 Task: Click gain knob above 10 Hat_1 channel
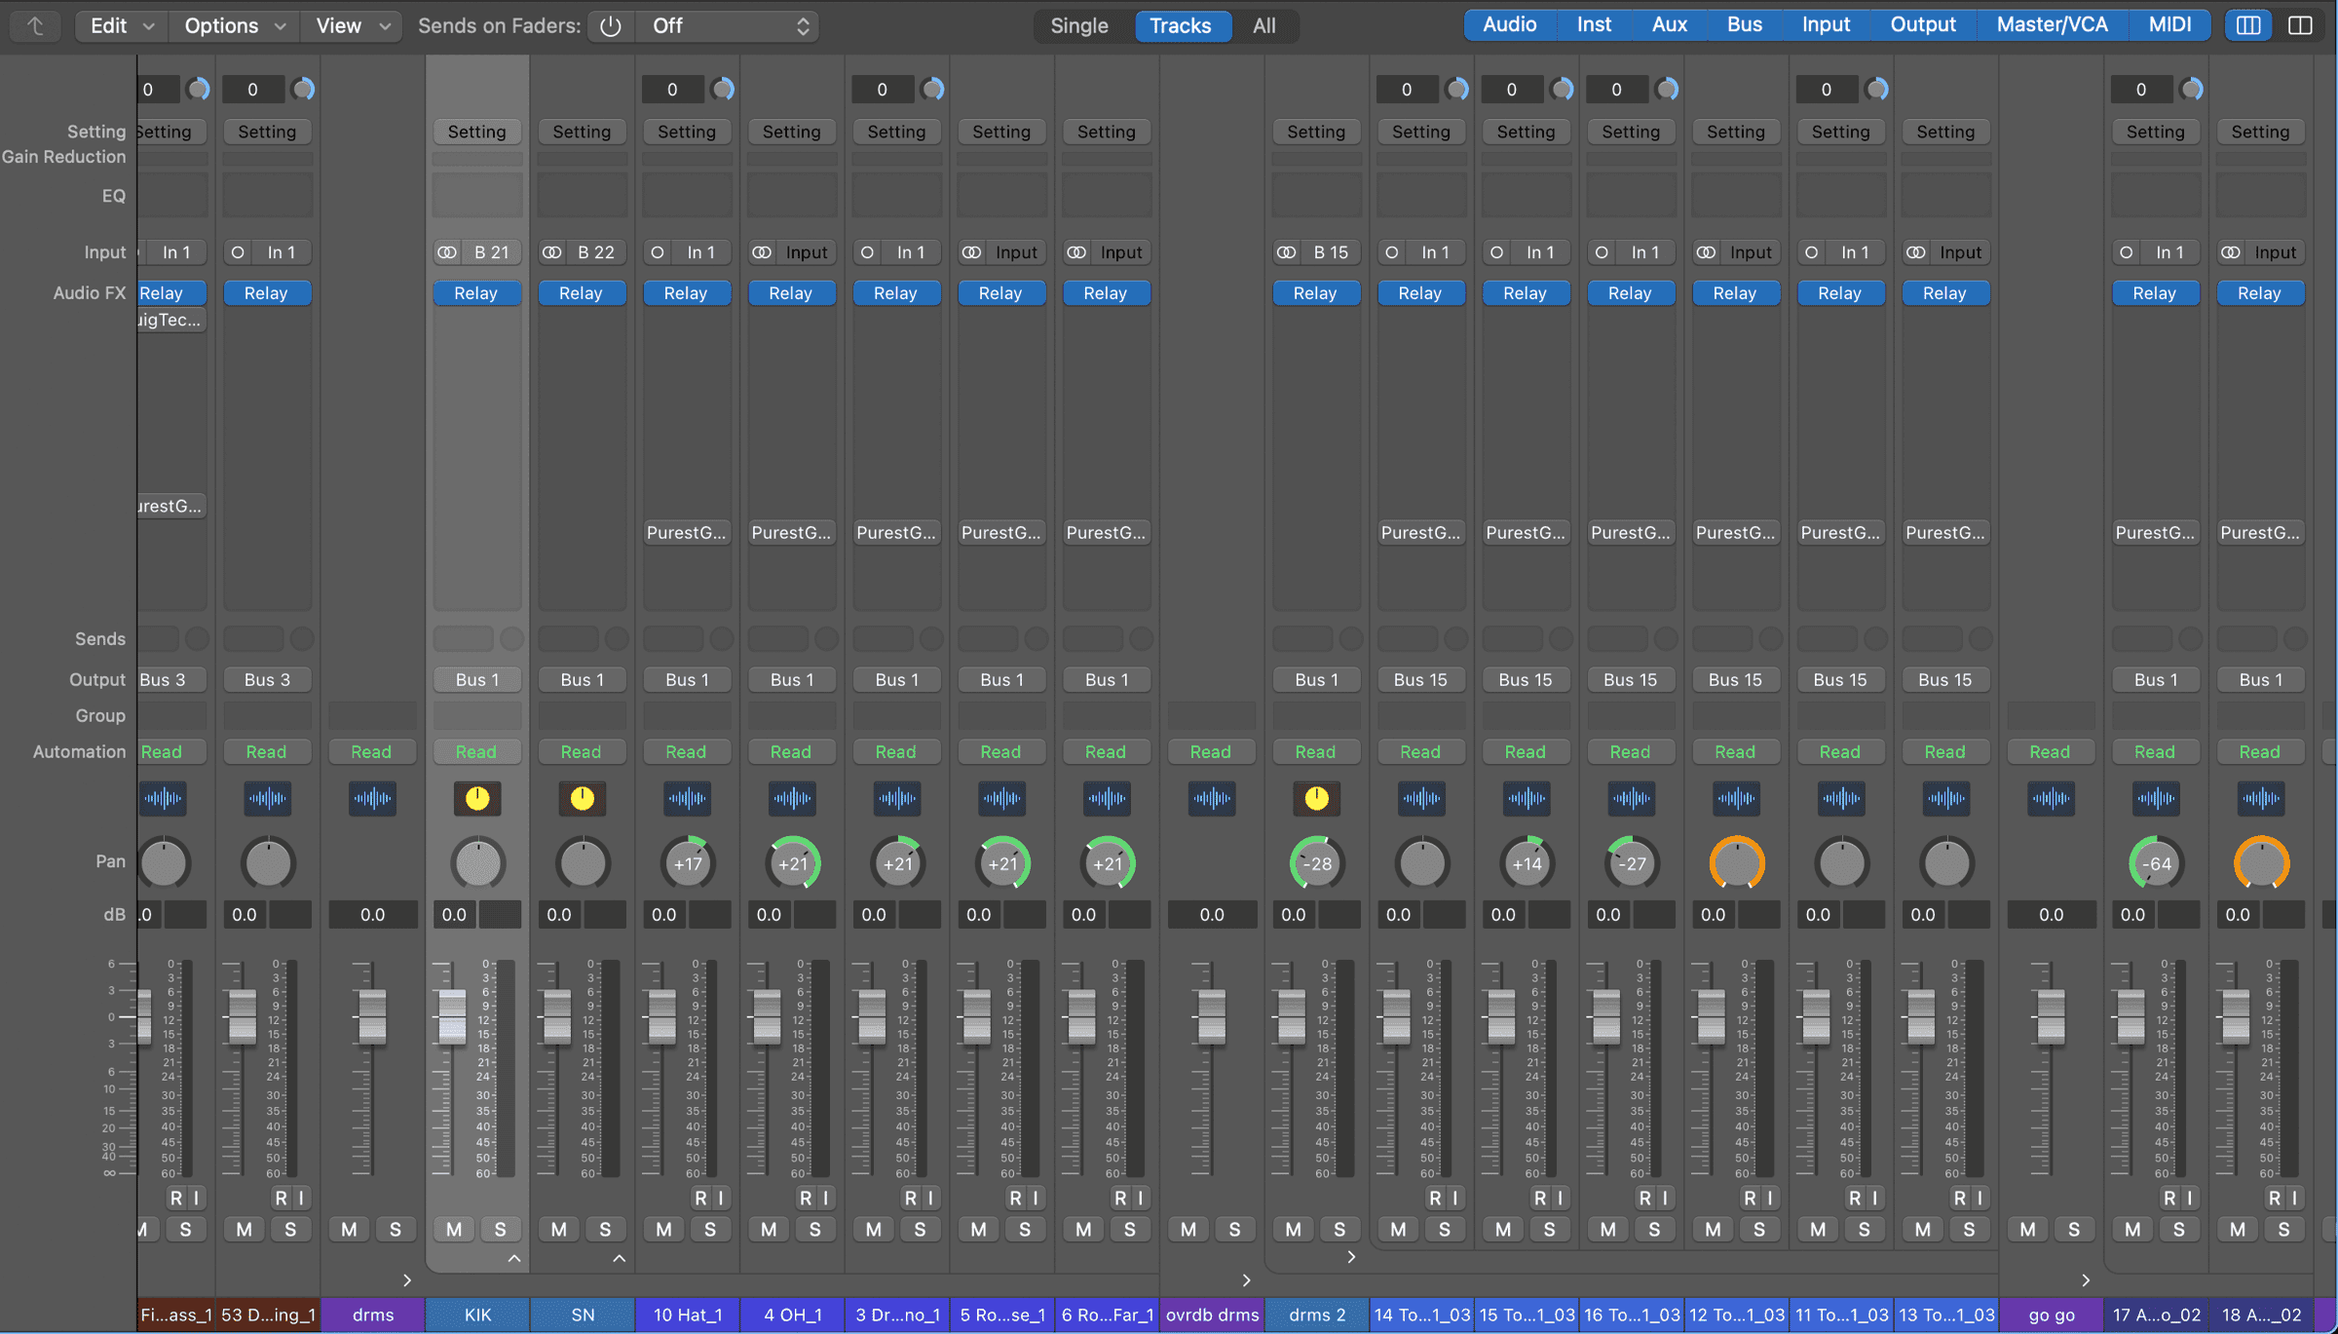[723, 90]
